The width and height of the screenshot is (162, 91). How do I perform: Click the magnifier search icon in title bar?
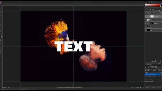coord(150,2)
